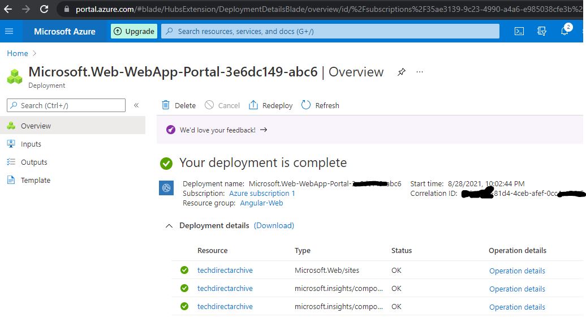Click the sidebar Search (Ctrl+/) field
Image resolution: width=586 pixels, height=317 pixels.
pos(66,105)
